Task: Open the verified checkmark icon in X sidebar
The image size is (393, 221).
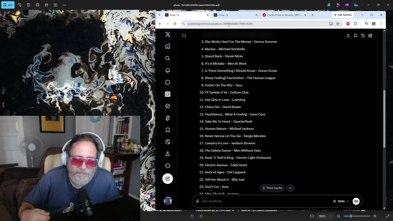Action: pyautogui.click(x=168, y=106)
